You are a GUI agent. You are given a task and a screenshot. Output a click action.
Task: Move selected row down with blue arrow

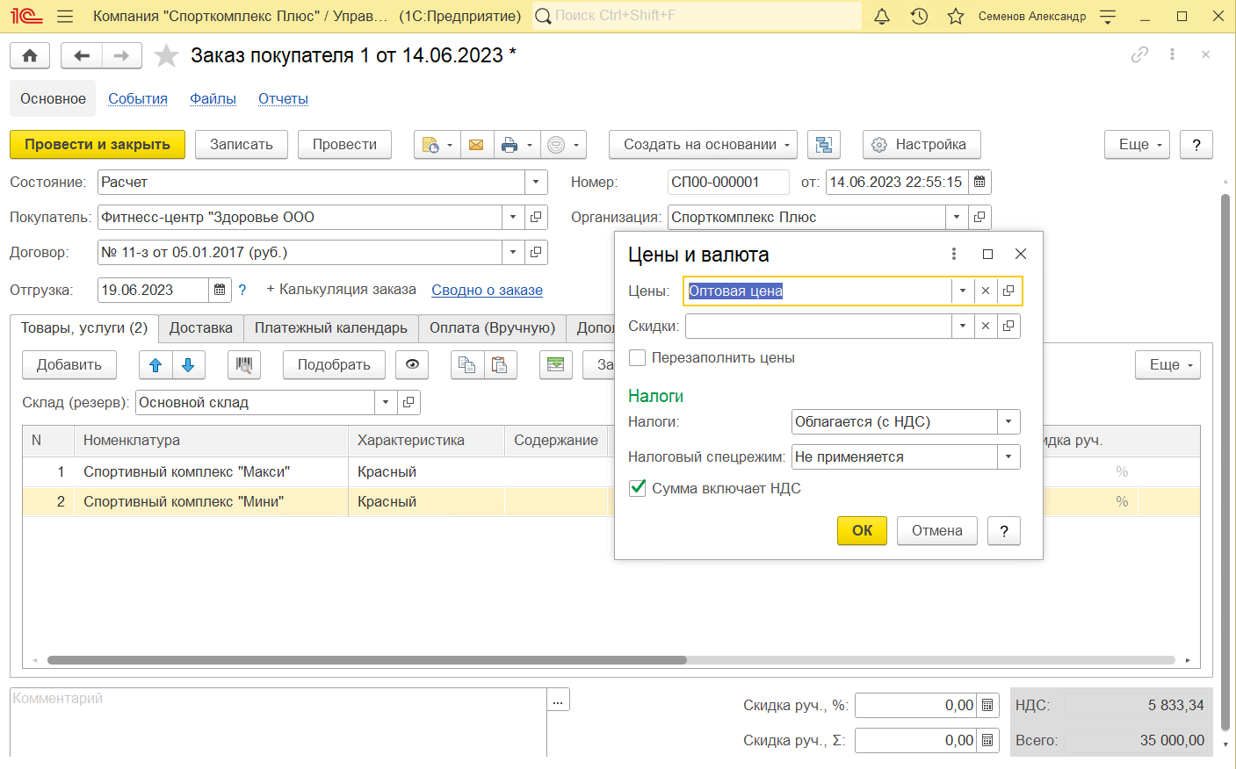pos(188,365)
